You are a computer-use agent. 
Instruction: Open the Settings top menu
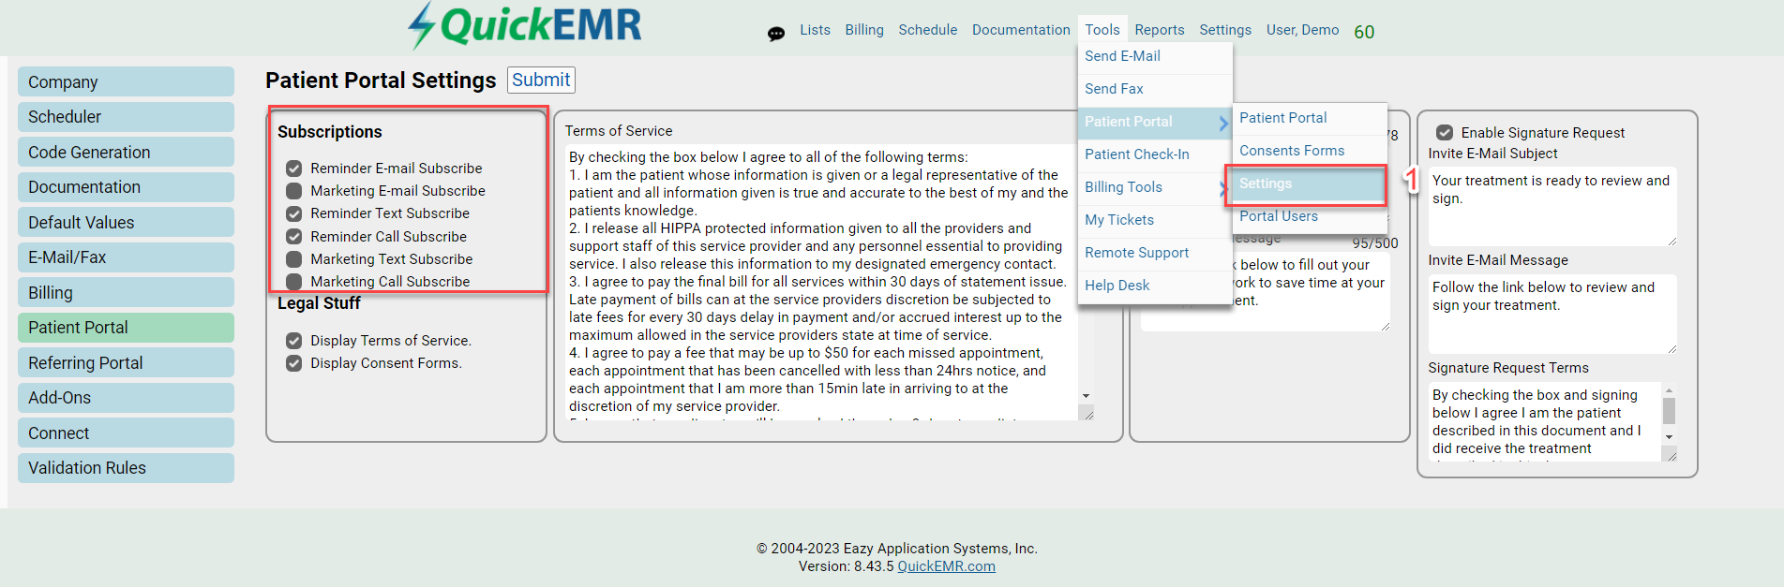(x=1225, y=30)
